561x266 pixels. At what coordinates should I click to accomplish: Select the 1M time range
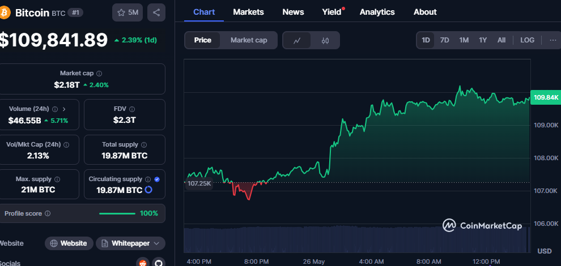464,40
